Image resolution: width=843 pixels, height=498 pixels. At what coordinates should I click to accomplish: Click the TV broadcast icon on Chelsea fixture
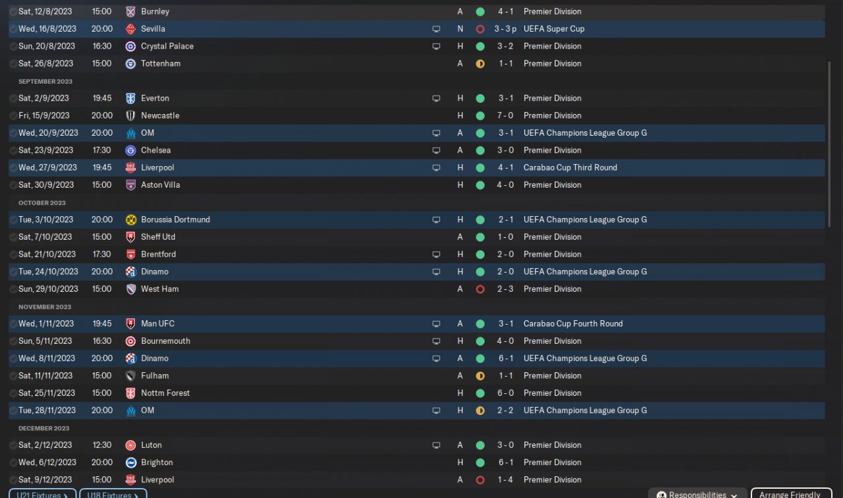(x=436, y=150)
